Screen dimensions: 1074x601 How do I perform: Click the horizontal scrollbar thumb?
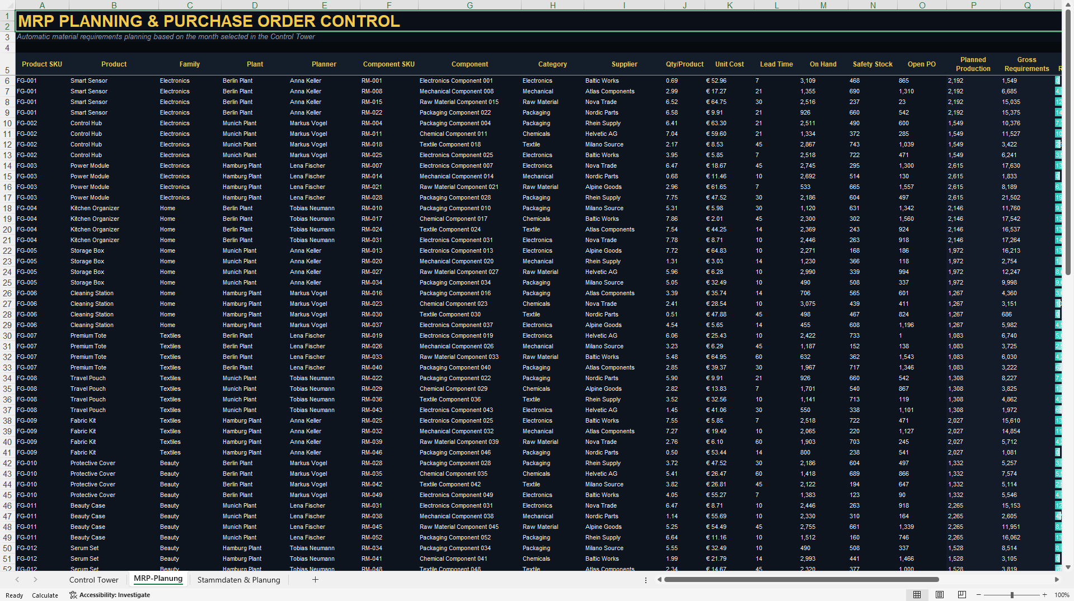pyautogui.click(x=801, y=580)
